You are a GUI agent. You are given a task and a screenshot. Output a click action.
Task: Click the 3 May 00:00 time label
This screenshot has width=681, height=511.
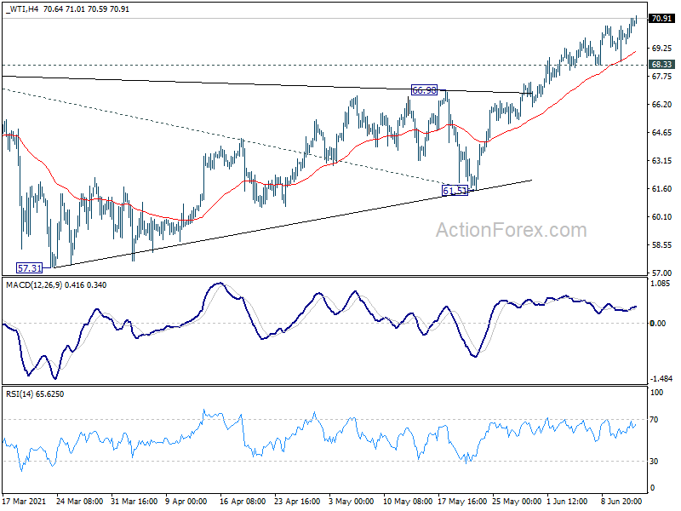[x=351, y=501]
